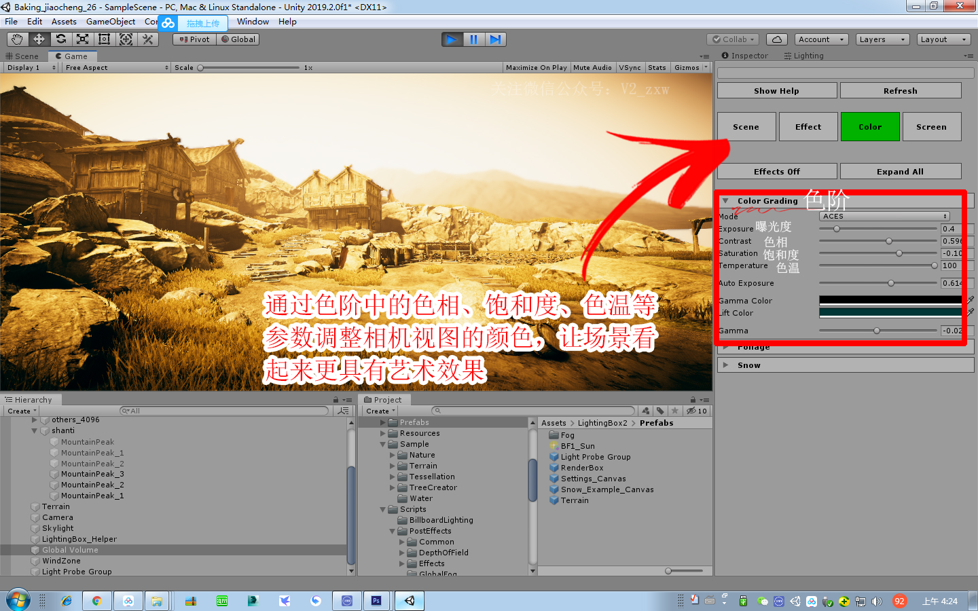Open the Account dropdown
Viewport: 978px width, 611px height.
[x=821, y=39]
